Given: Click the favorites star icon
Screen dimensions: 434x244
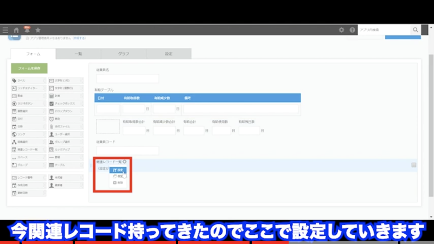Looking at the screenshot, I should [37, 30].
